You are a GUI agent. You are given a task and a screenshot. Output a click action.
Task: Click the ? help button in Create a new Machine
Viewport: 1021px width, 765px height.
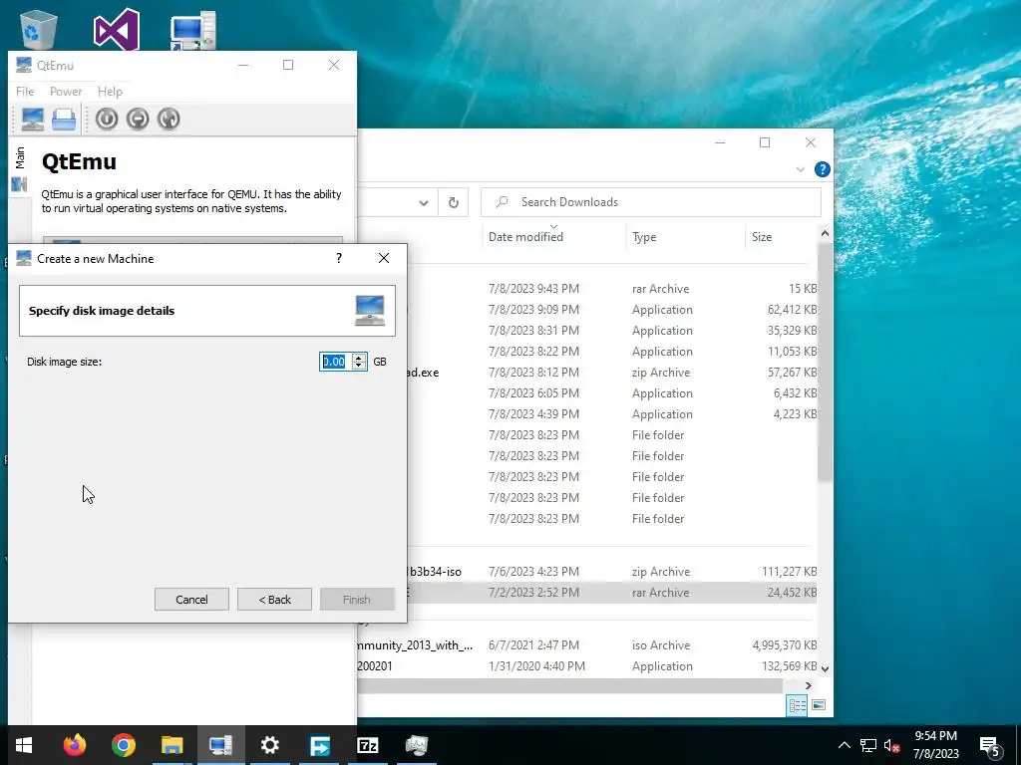[339, 258]
